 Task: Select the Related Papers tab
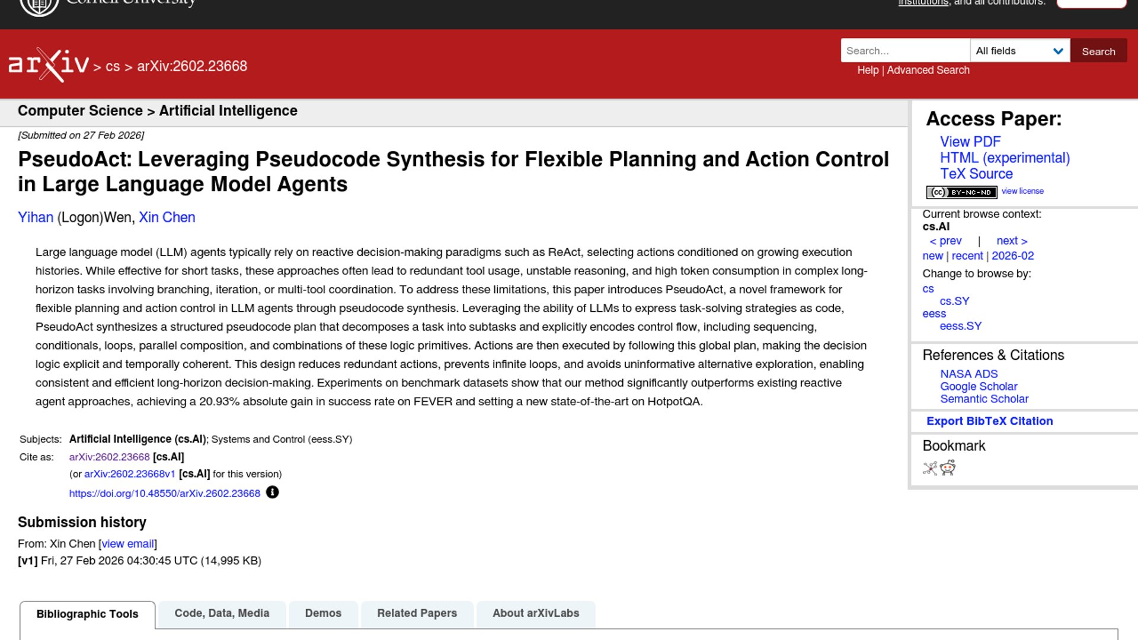coord(417,613)
